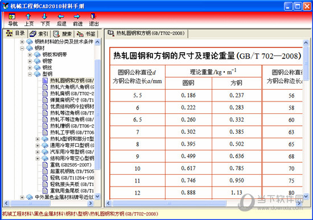313x220 pixels.
Task: Click the tree panel scroll-down arrow
Action: (97, 197)
